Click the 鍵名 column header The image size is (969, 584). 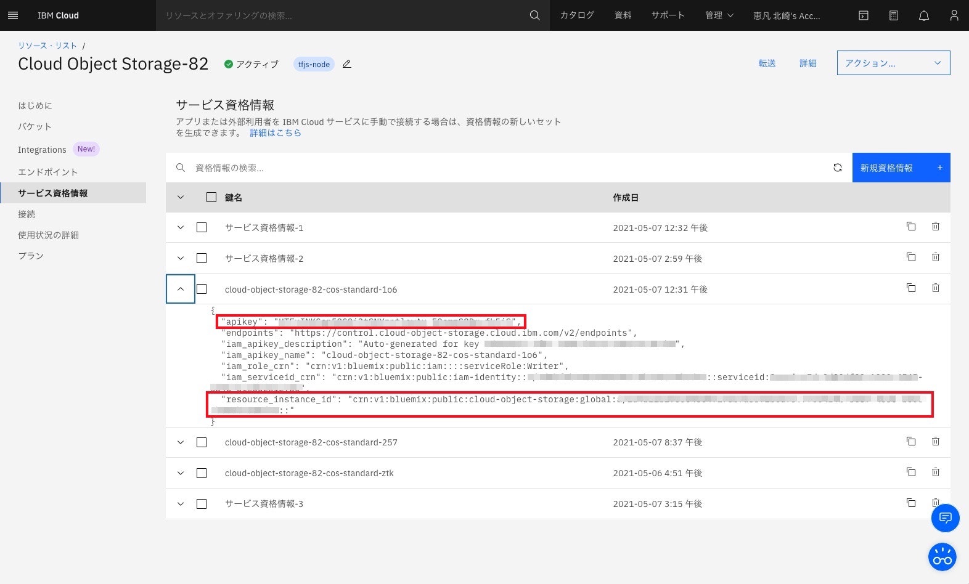click(234, 197)
